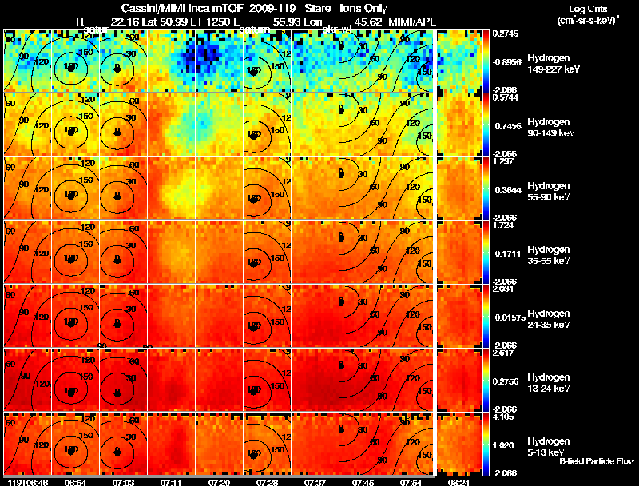Click the color bar beside Hydrogen 149-227 keV

coord(486,61)
